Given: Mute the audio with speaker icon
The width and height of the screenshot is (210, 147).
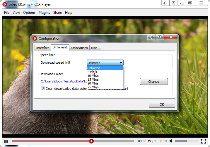Looking at the screenshot, I should coord(171,141).
